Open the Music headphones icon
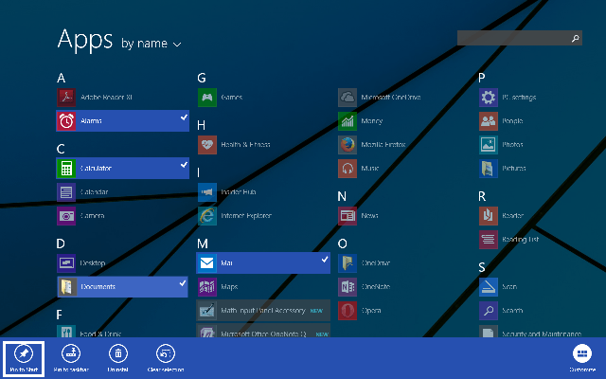 pyautogui.click(x=348, y=169)
